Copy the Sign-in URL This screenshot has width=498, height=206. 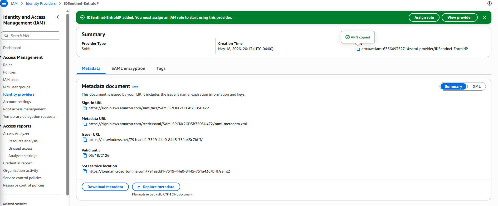(85, 108)
